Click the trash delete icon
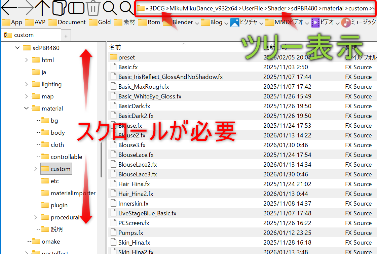This screenshot has height=254, width=377. [x=93, y=8]
